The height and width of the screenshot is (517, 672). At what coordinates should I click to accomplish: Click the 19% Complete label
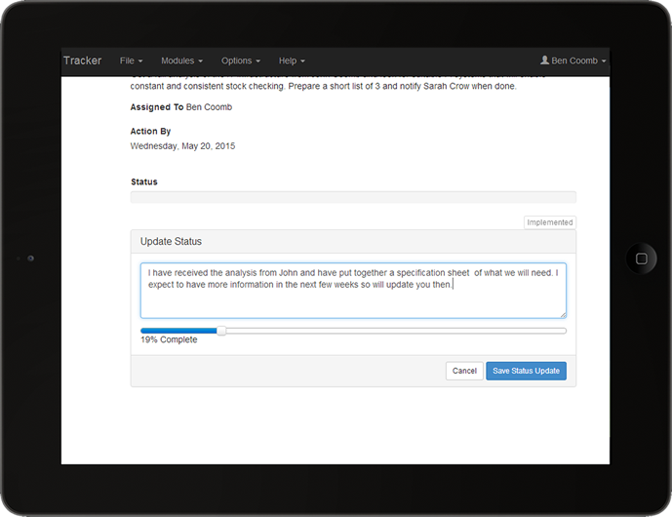point(169,340)
